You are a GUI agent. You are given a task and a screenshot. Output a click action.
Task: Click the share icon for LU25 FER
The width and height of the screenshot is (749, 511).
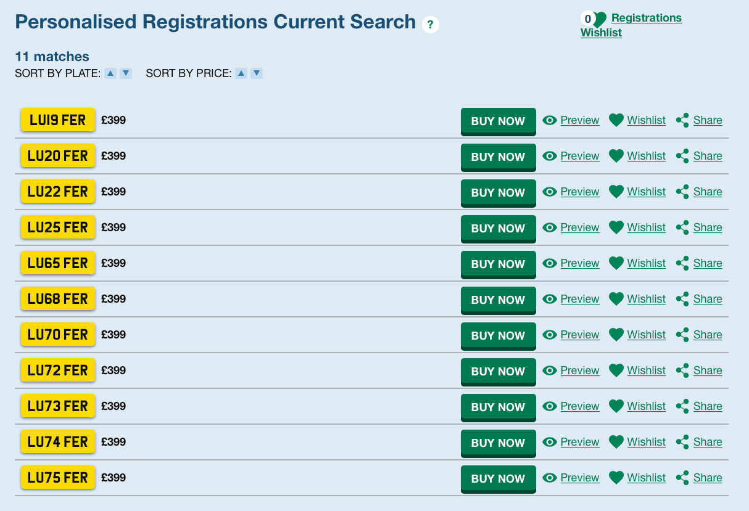pos(682,227)
